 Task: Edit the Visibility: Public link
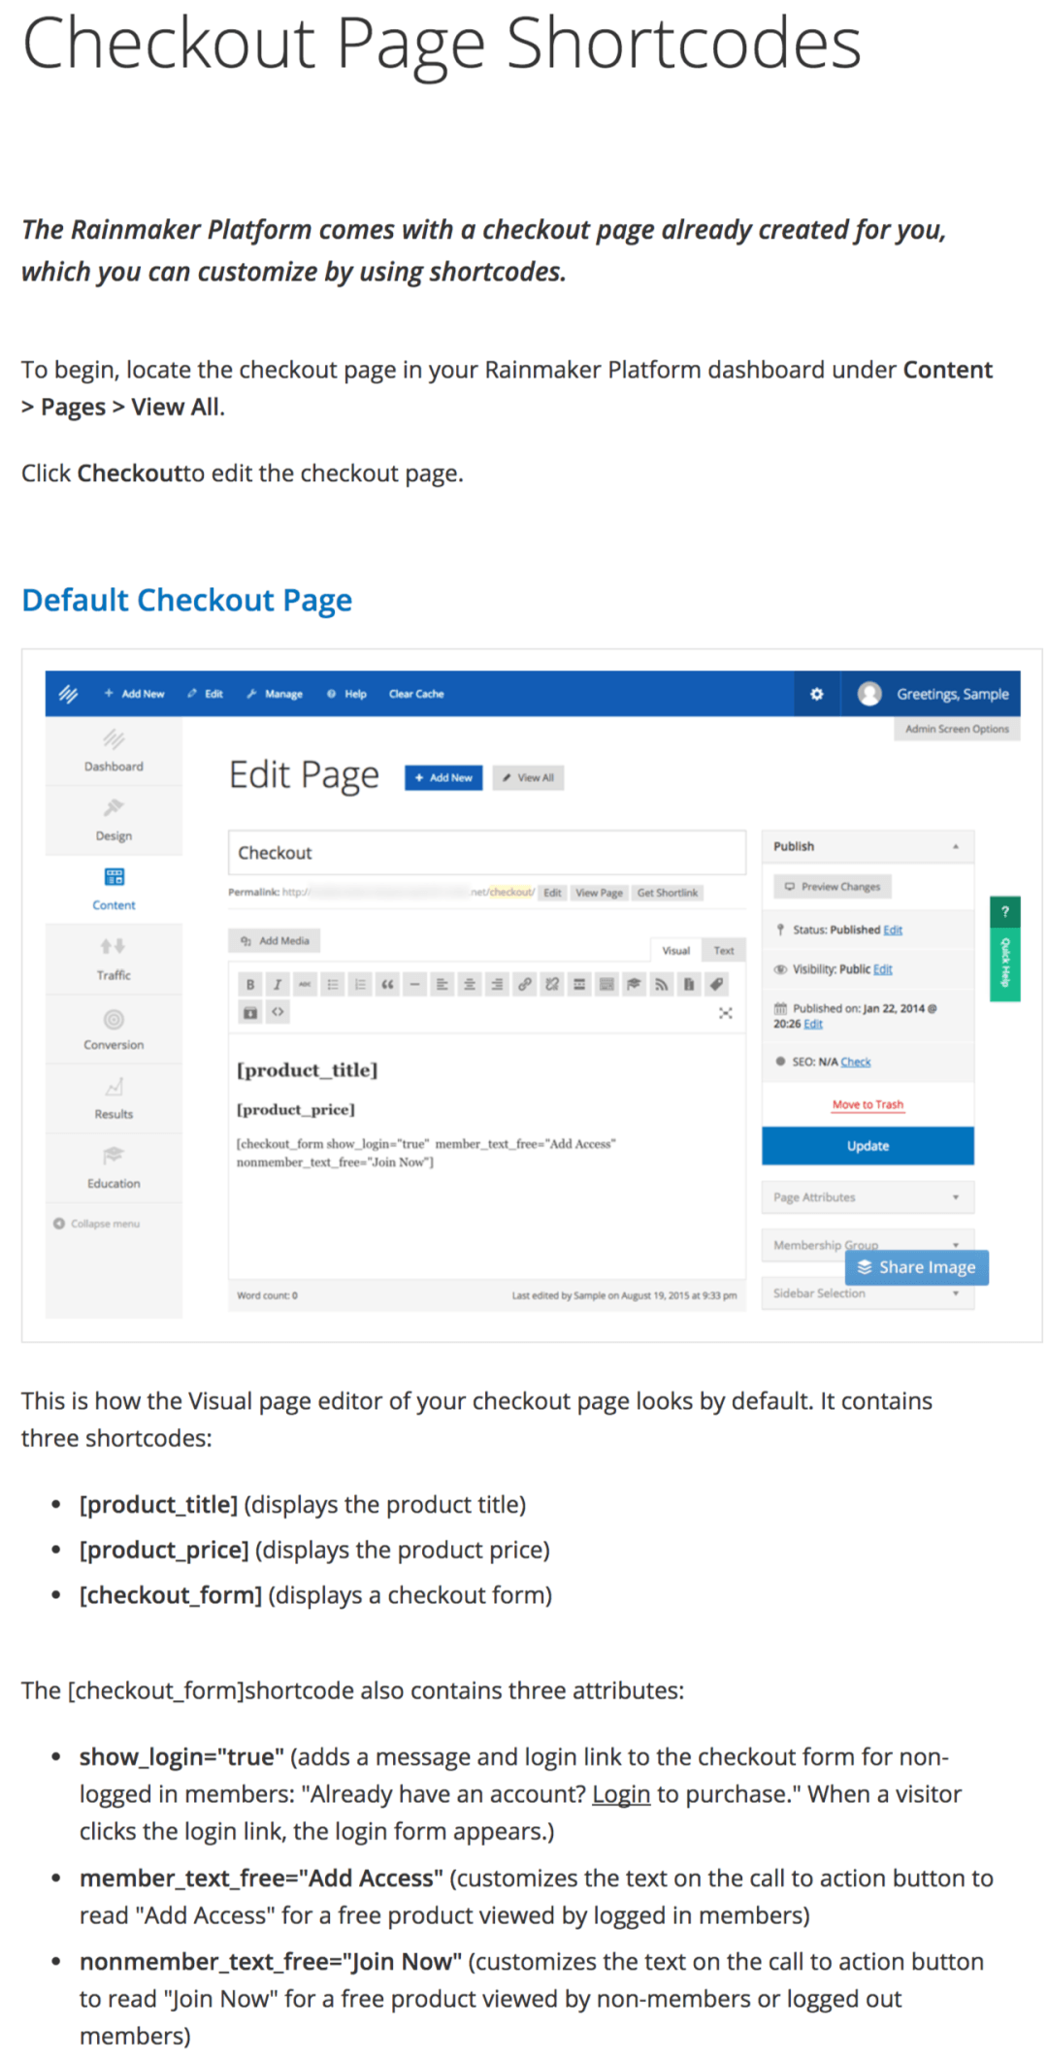pos(883,969)
